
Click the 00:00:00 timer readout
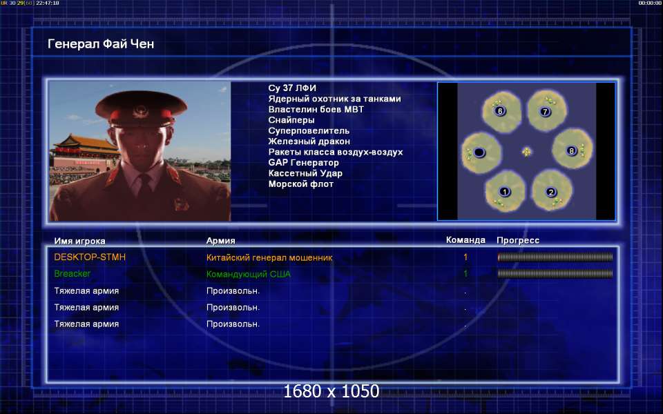click(x=650, y=3)
